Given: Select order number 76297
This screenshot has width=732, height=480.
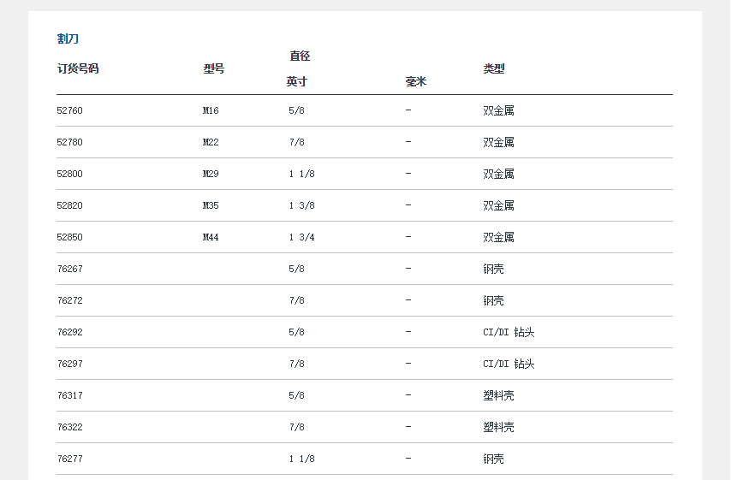Looking at the screenshot, I should click(x=70, y=364).
